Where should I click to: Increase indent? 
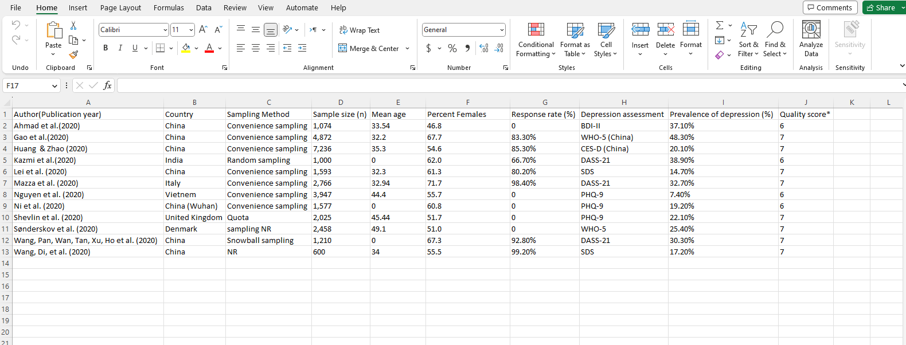pos(302,48)
